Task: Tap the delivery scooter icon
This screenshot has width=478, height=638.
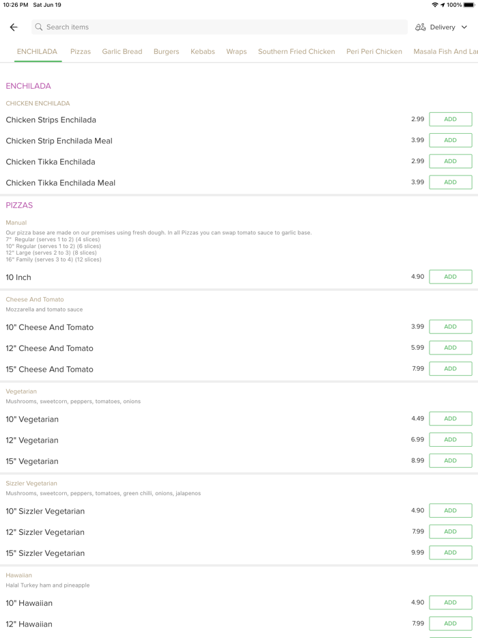Action: pos(421,27)
